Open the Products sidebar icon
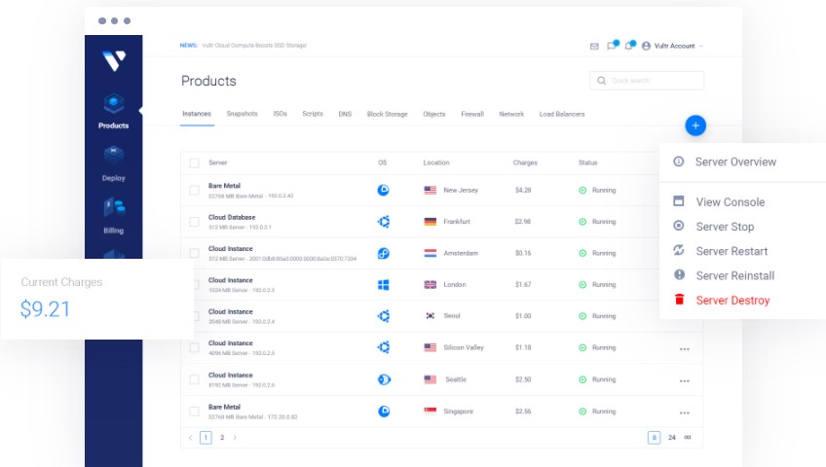This screenshot has width=826, height=467. pos(113,103)
